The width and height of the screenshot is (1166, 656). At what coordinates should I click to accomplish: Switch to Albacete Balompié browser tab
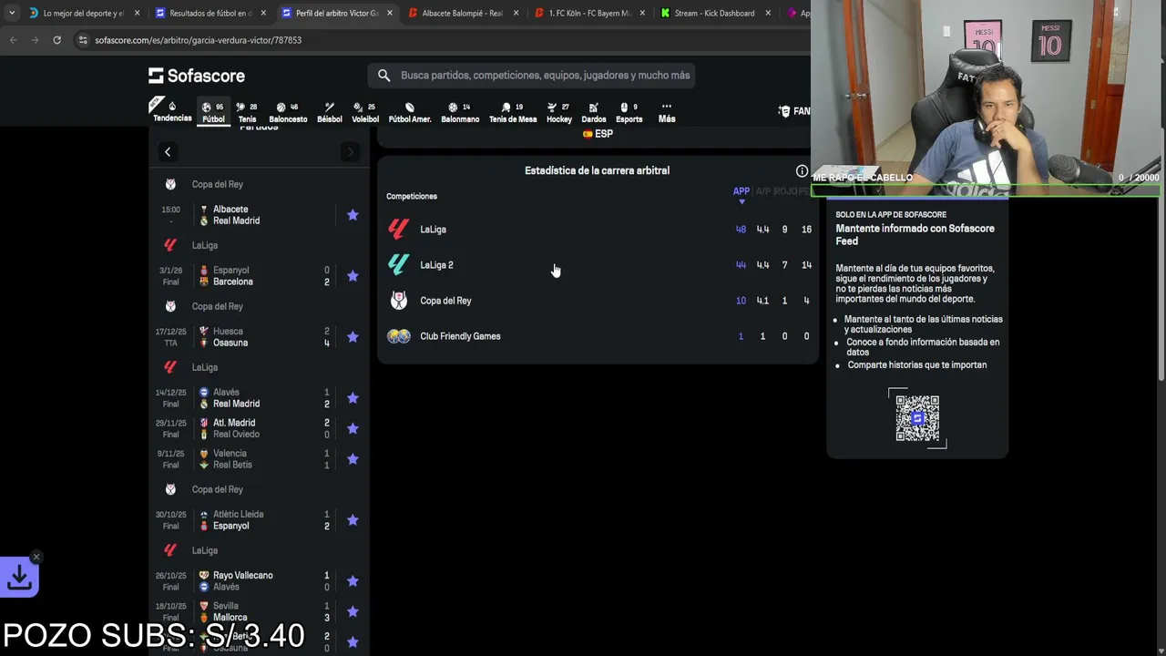(463, 13)
